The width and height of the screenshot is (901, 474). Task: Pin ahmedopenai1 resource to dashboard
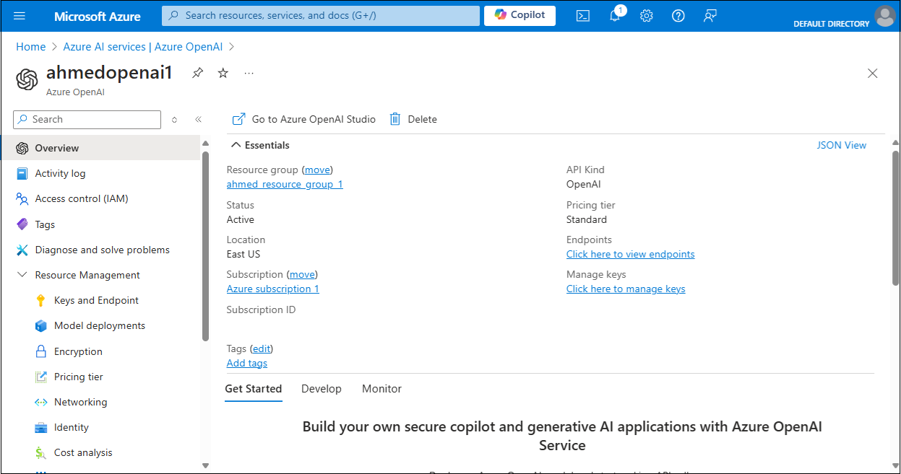pyautogui.click(x=197, y=73)
